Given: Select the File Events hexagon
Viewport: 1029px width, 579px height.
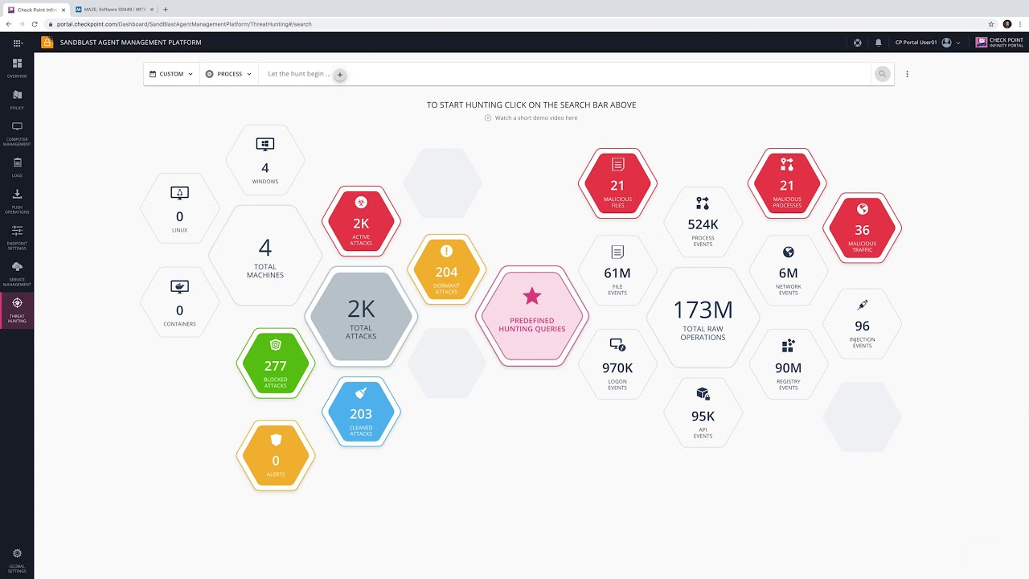Looking at the screenshot, I should tap(617, 271).
